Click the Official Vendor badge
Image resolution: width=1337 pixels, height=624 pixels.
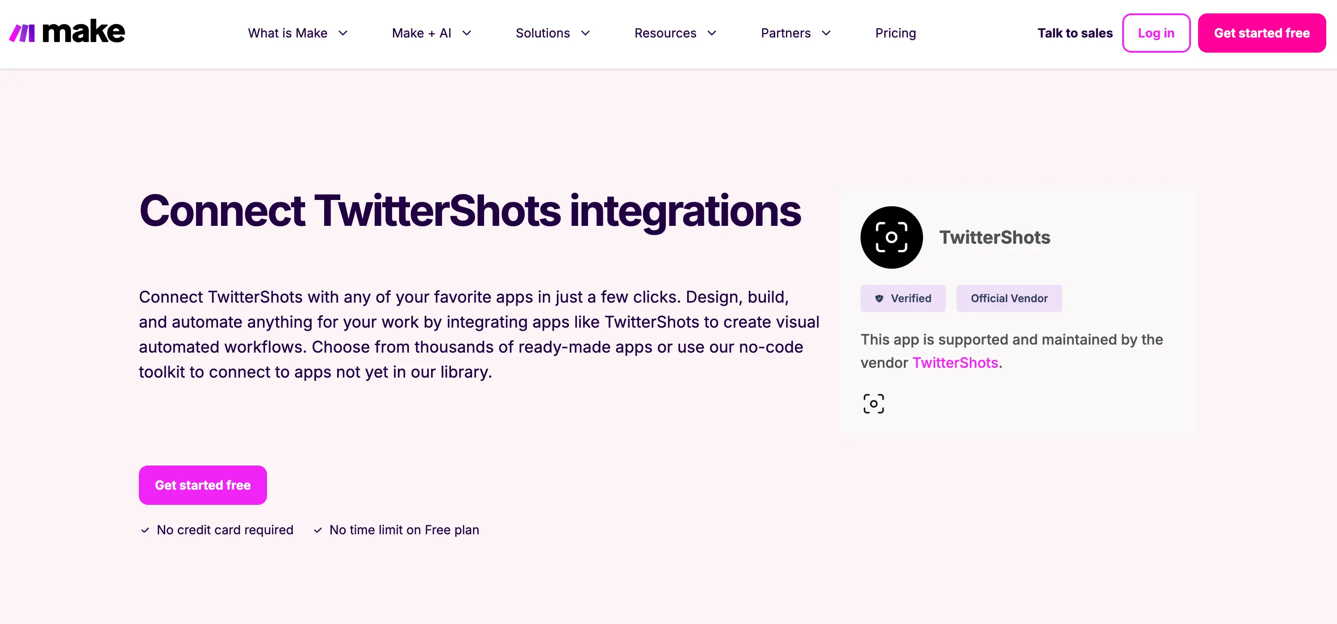[x=1009, y=298]
